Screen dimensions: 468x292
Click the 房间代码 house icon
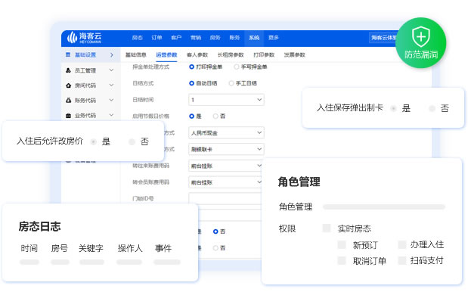pyautogui.click(x=68, y=85)
